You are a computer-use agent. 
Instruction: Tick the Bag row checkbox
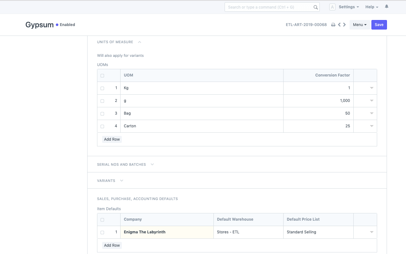pos(102,114)
